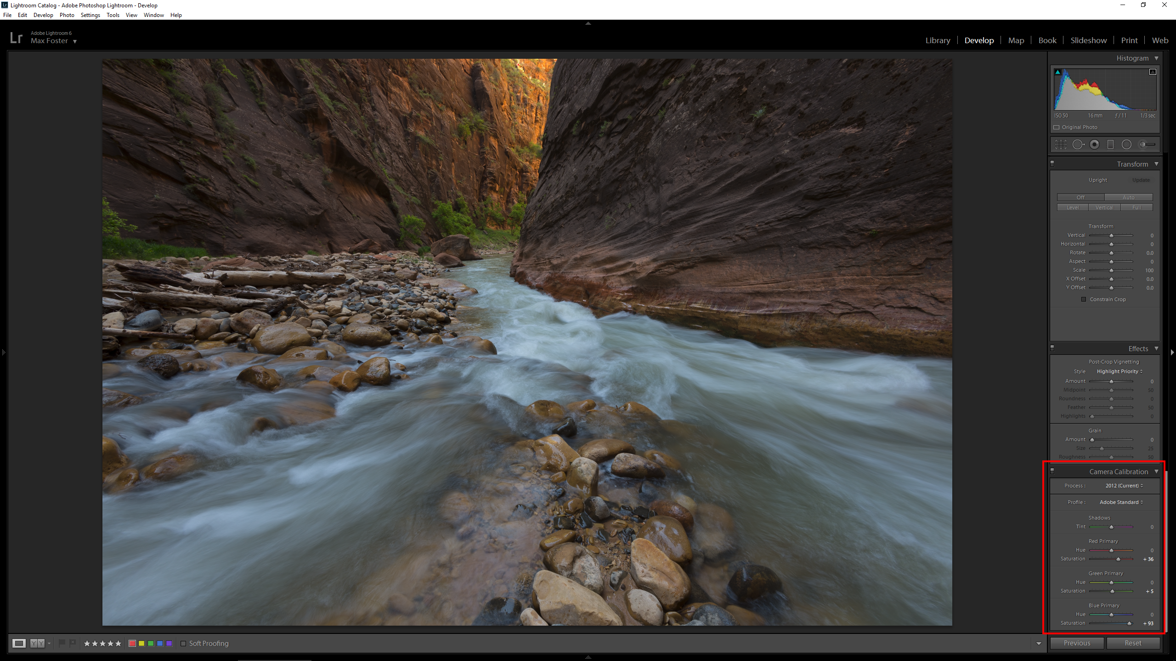Show or hide the left panel

tap(3, 353)
